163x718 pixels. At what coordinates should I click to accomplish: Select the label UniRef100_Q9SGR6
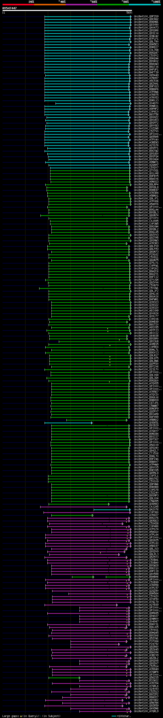pyautogui.click(x=146, y=30)
